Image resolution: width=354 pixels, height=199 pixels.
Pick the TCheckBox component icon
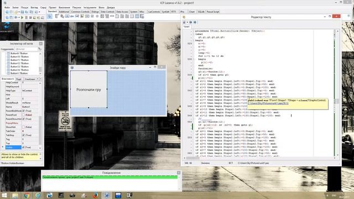pos(92,16)
